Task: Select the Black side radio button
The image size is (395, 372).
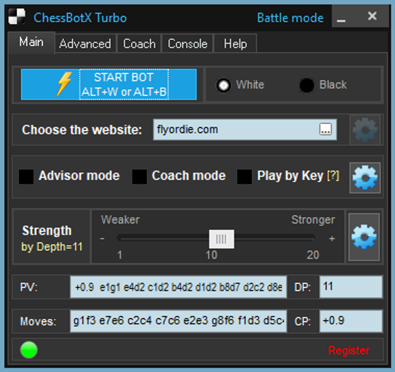Action: click(x=307, y=85)
